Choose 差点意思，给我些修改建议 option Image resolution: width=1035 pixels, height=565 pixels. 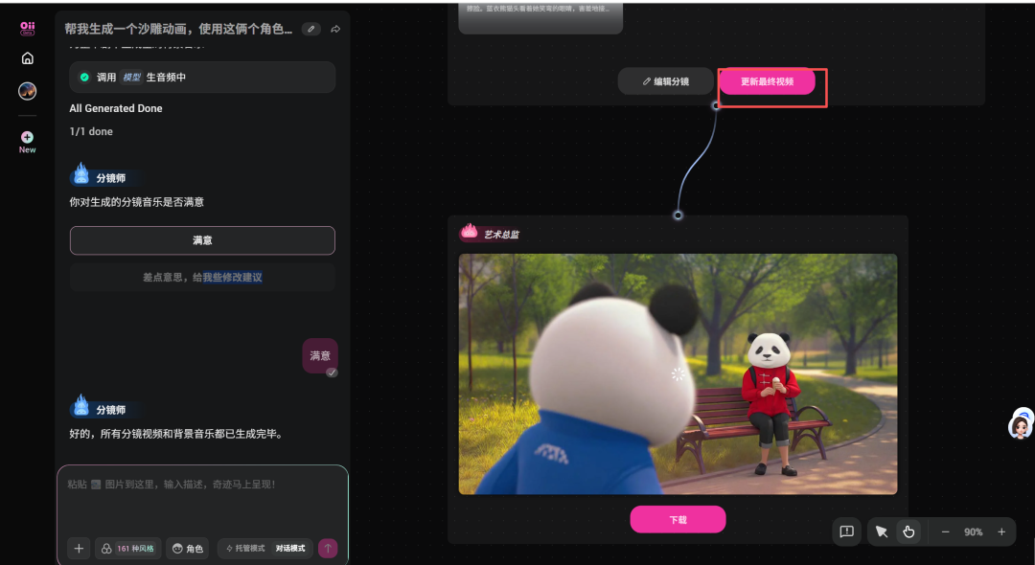[202, 278]
